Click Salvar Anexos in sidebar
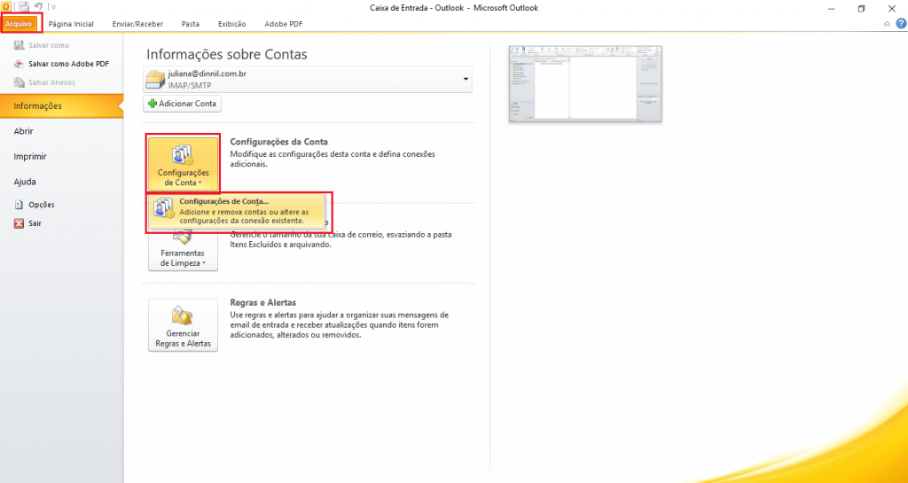908x483 pixels. click(51, 82)
